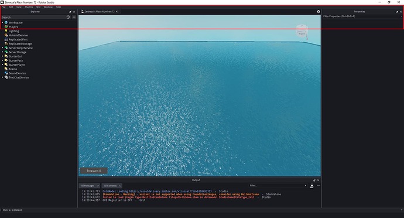Open the All Contexts dropdown
Viewport: 404px width, 218px height.
pyautogui.click(x=112, y=186)
